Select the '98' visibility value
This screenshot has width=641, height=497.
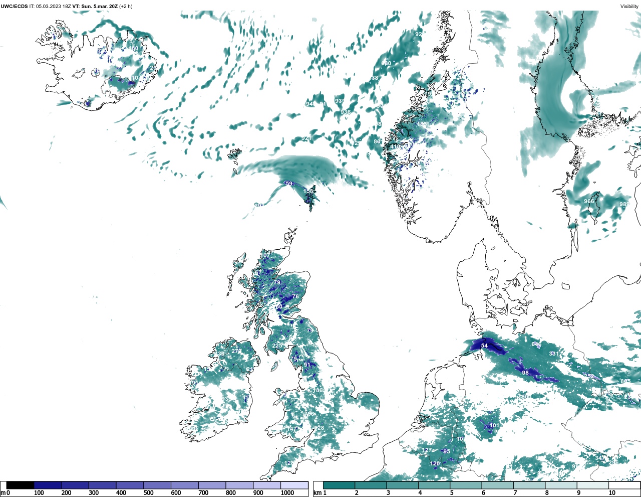pyautogui.click(x=525, y=373)
